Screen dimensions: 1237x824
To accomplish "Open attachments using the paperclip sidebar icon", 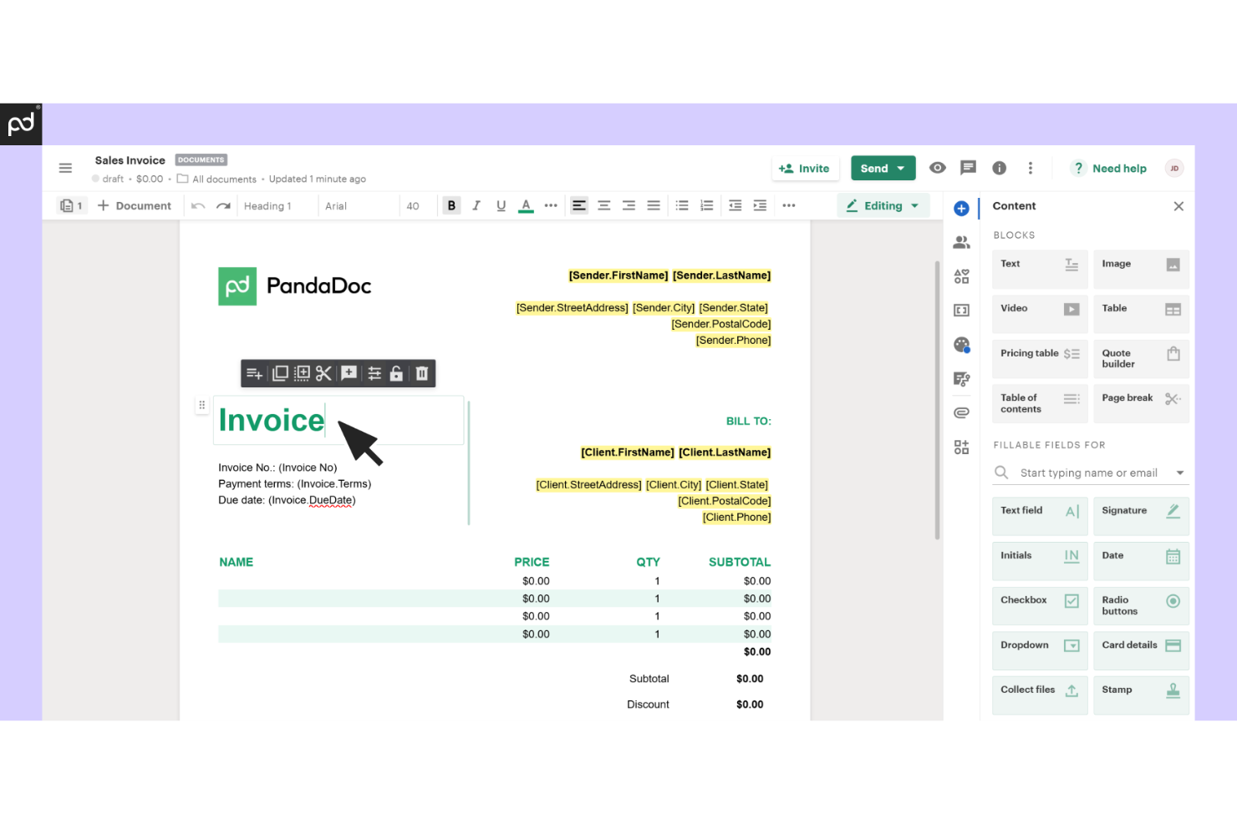I will (962, 412).
